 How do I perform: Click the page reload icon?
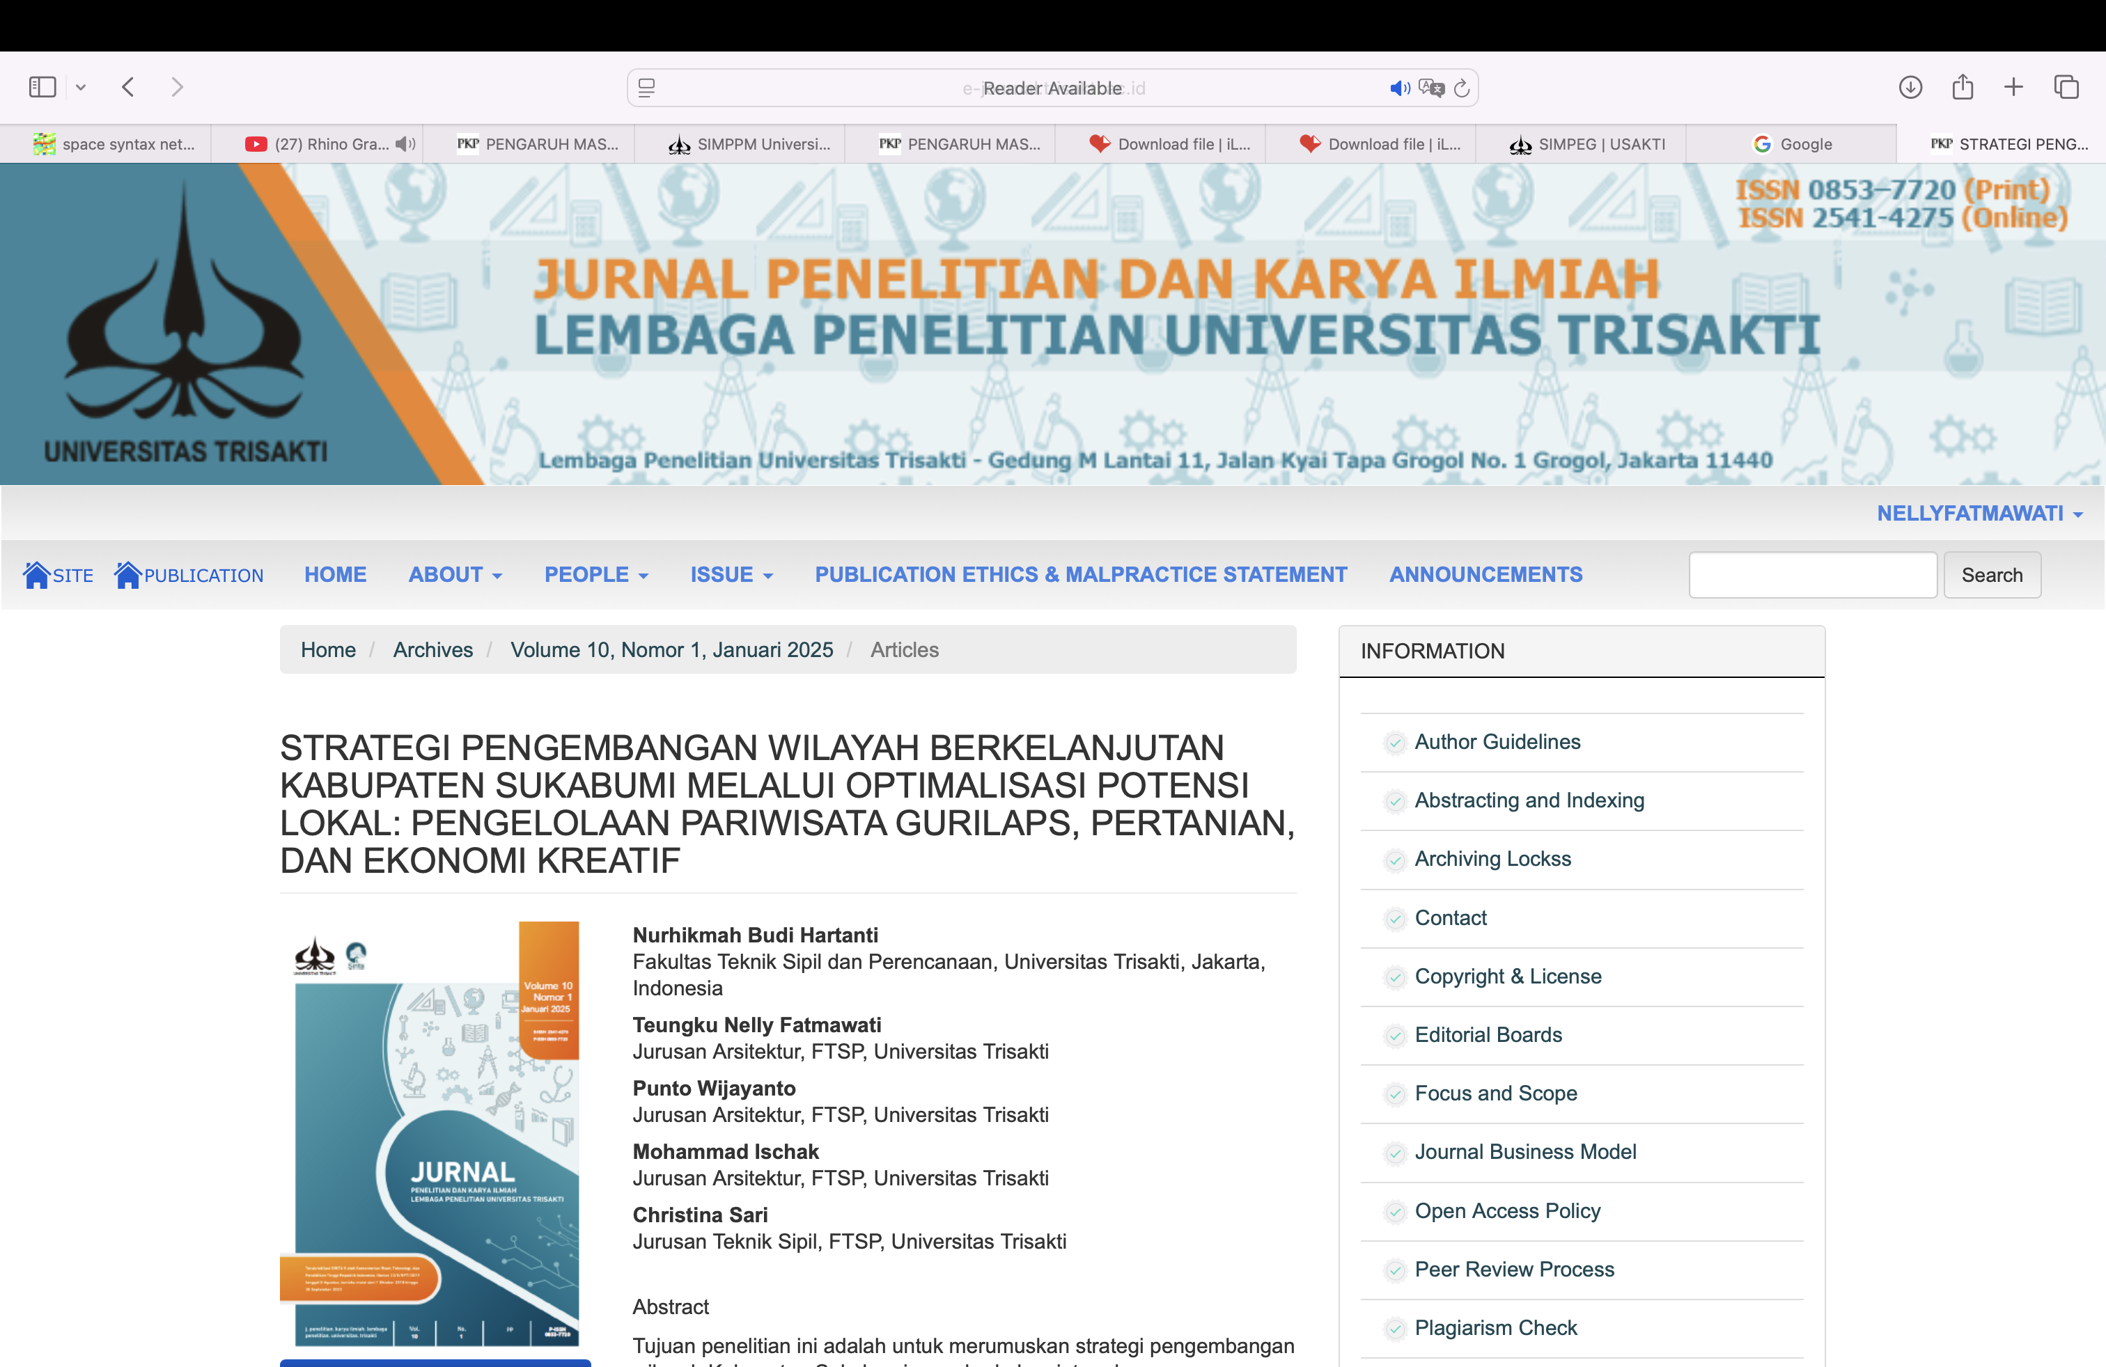click(x=1462, y=88)
